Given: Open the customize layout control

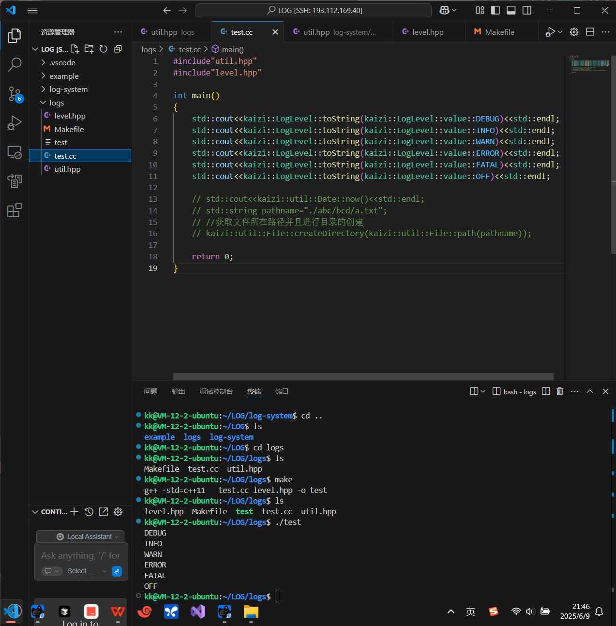Looking at the screenshot, I should coord(480,10).
